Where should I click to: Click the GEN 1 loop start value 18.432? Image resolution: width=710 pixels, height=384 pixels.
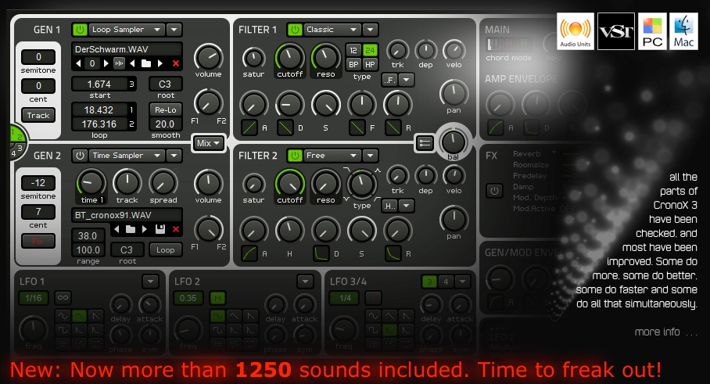99,110
